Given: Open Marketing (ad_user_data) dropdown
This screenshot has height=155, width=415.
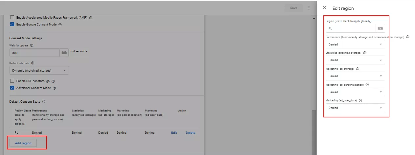Looking at the screenshot, I should [355, 108].
